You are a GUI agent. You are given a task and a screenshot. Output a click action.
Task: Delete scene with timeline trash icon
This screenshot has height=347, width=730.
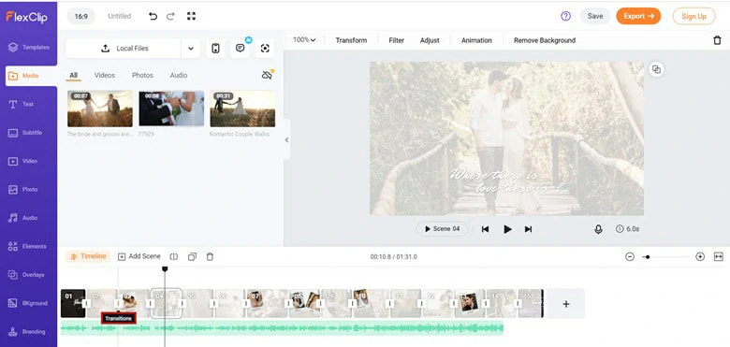coord(210,257)
